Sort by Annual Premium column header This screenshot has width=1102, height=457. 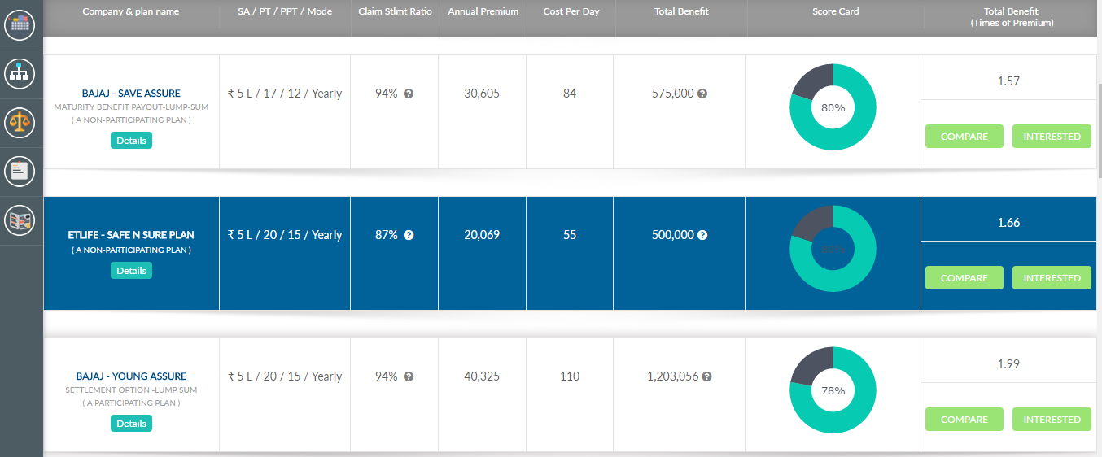(483, 12)
